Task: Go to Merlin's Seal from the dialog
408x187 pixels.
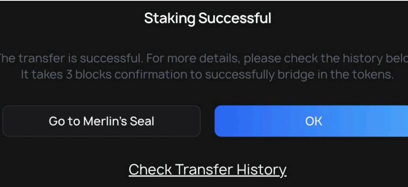Action: tap(101, 121)
